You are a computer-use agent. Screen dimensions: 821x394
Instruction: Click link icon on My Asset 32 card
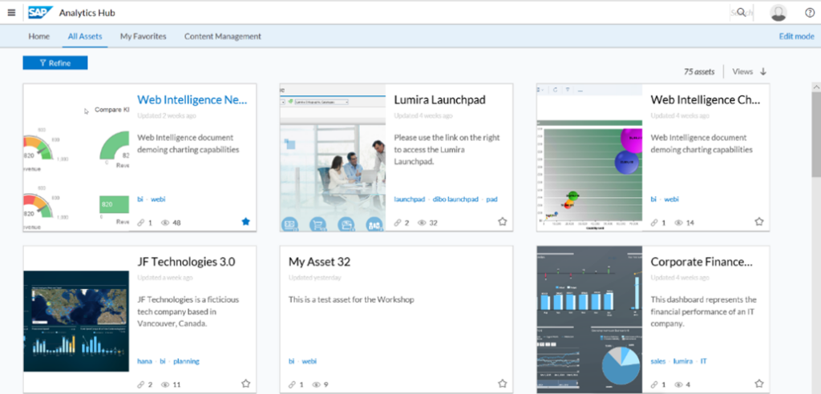[292, 384]
